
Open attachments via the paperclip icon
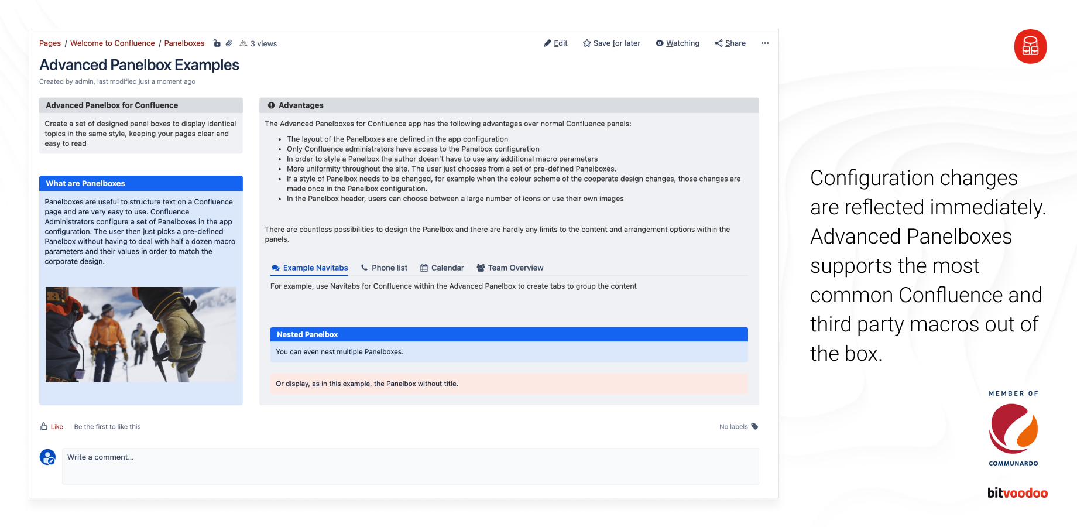point(229,43)
